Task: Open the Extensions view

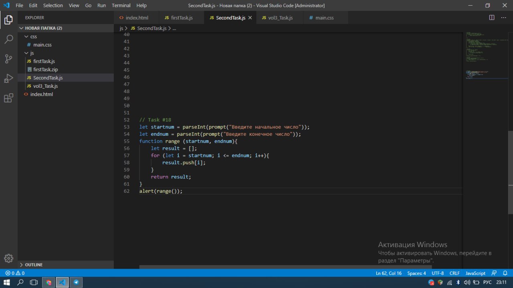Action: pyautogui.click(x=8, y=98)
